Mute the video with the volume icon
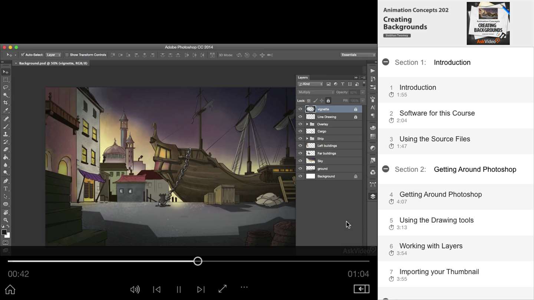 (135, 289)
